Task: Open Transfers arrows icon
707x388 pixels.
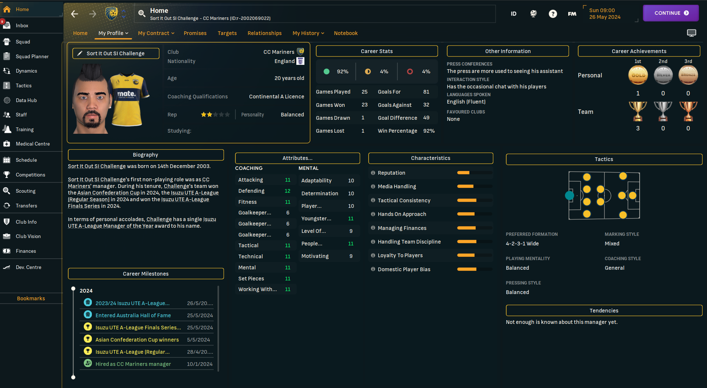Action: tap(7, 206)
